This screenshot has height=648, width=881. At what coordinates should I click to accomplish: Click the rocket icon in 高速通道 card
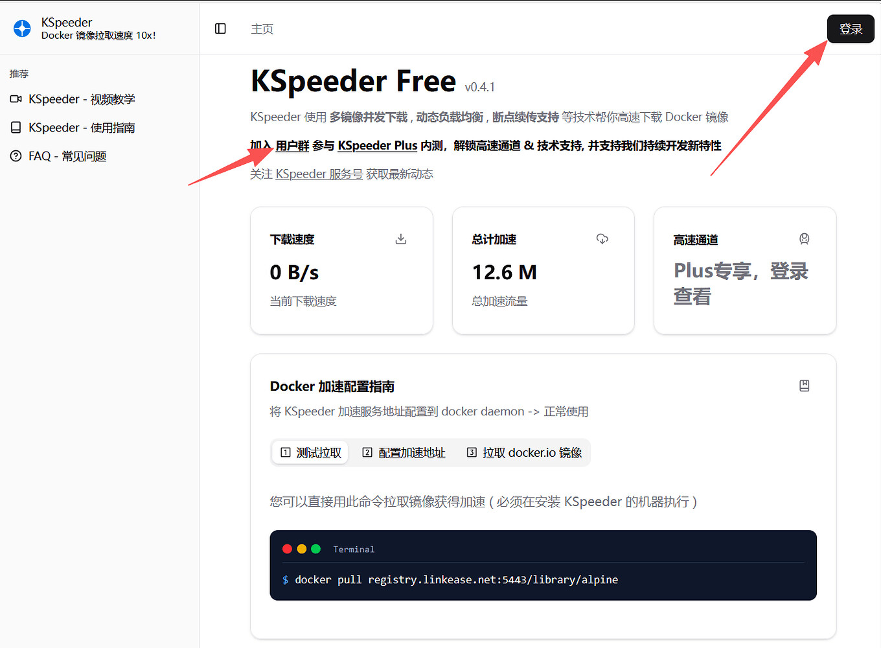(805, 239)
